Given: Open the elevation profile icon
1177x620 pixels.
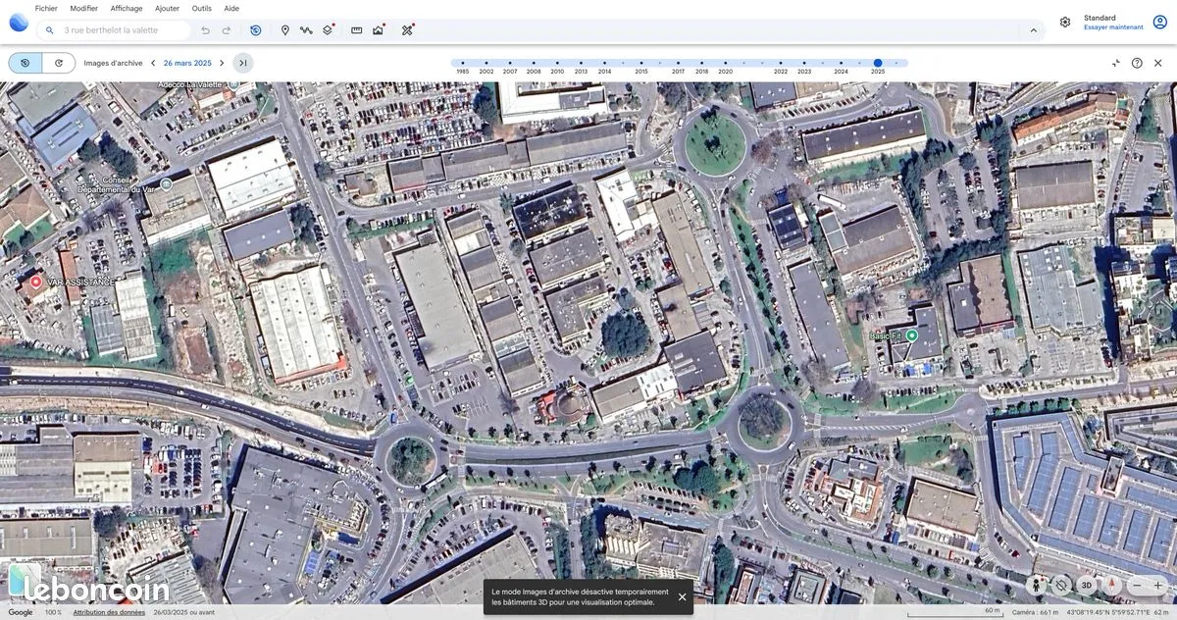Looking at the screenshot, I should pyautogui.click(x=378, y=30).
